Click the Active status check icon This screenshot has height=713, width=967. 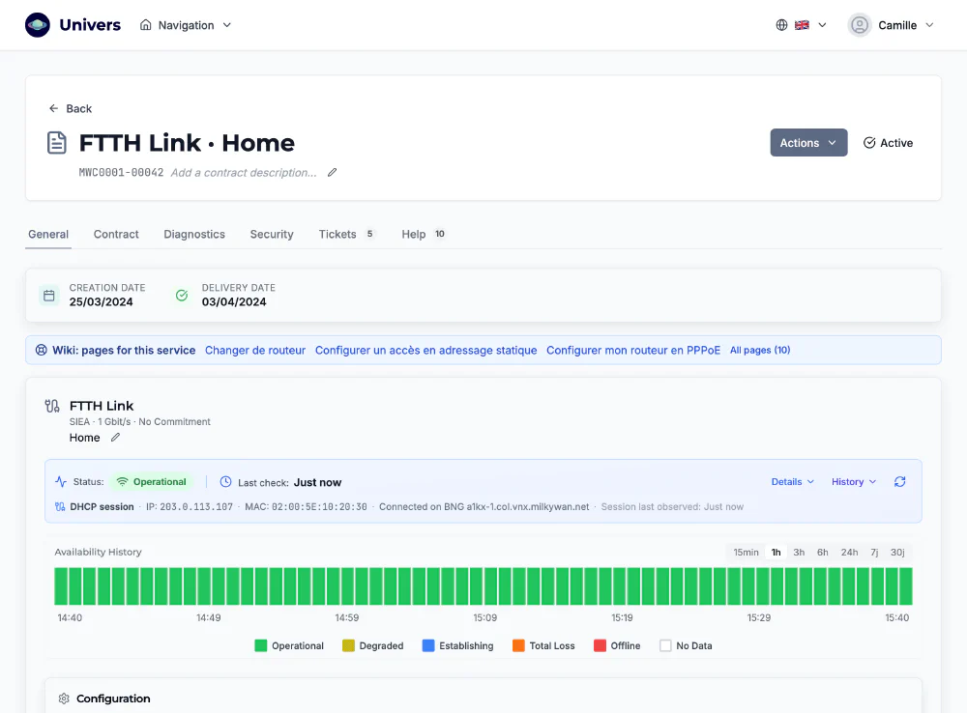click(x=869, y=142)
